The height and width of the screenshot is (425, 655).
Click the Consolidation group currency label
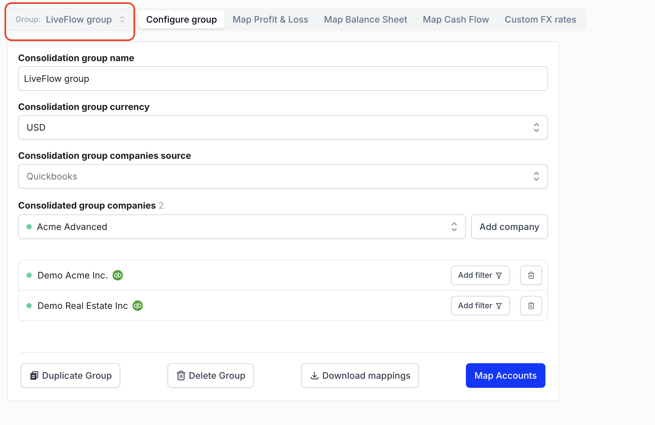click(x=84, y=107)
